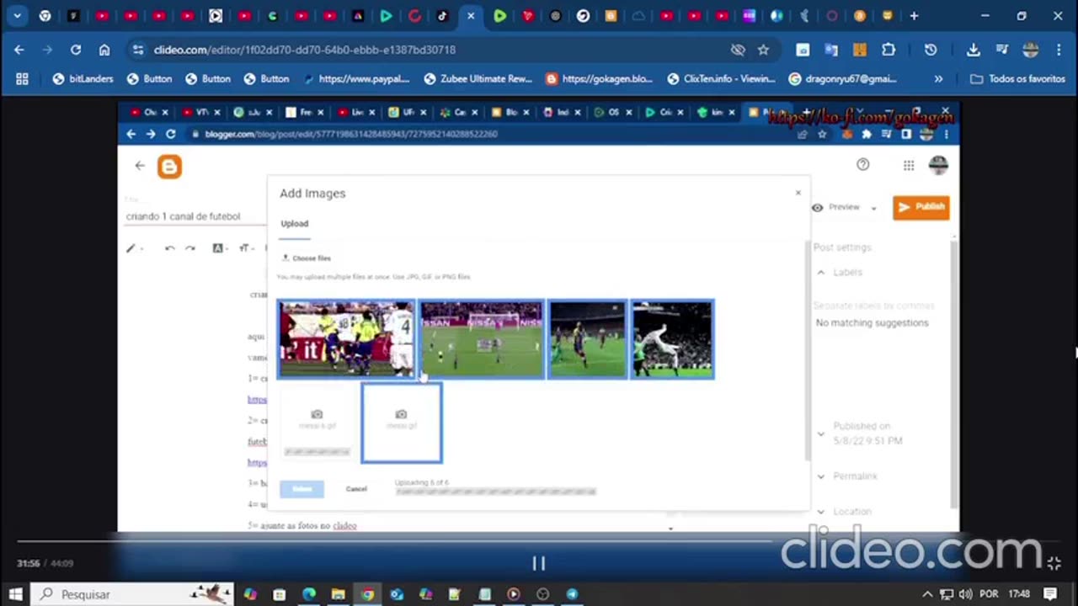Close the active clideo tab

(471, 15)
